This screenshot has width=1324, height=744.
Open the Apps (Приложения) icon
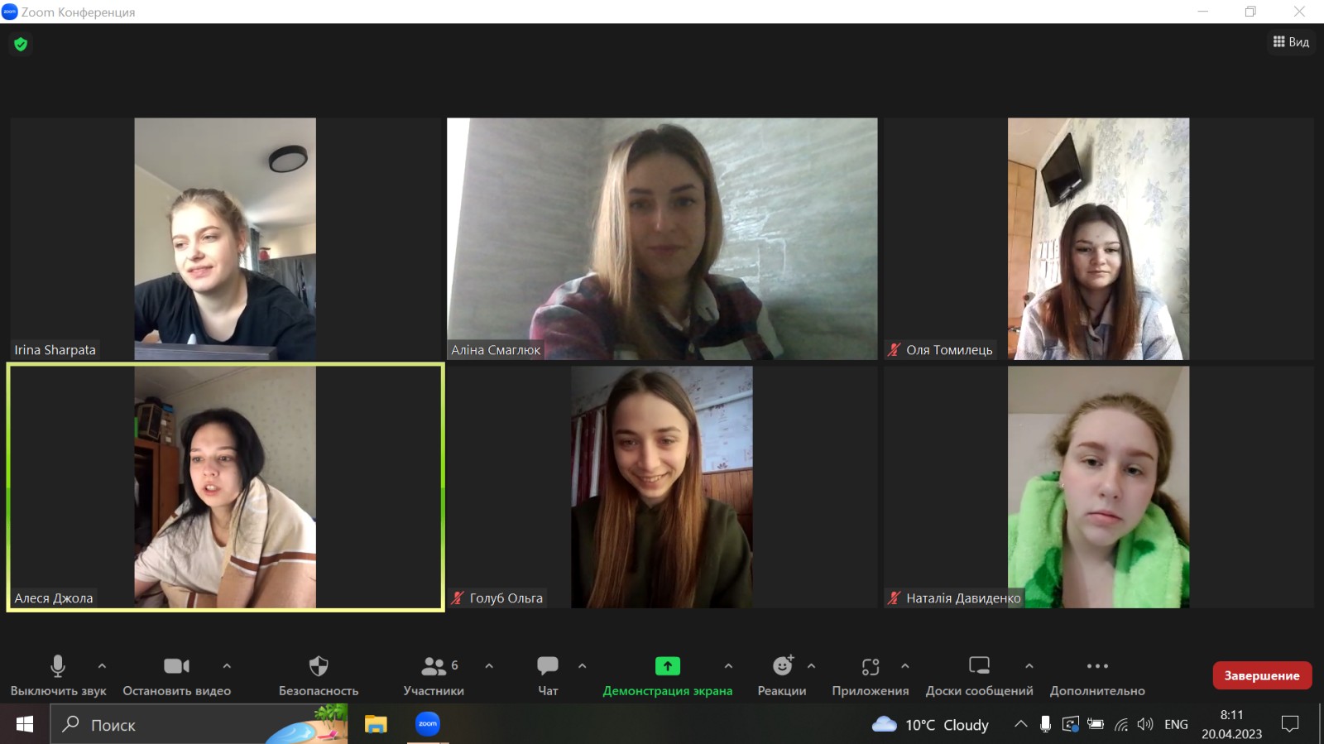point(870,667)
